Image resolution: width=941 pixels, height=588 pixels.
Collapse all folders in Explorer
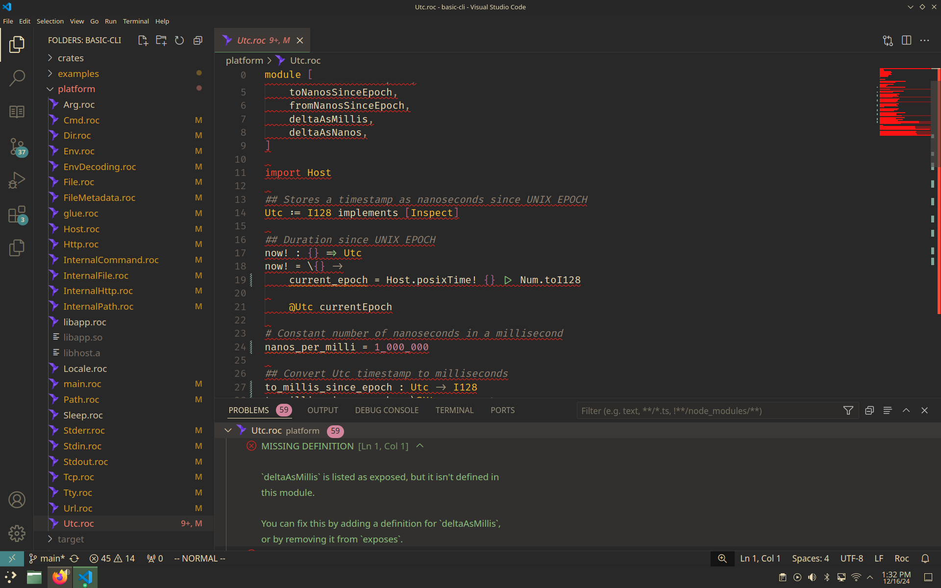click(198, 40)
